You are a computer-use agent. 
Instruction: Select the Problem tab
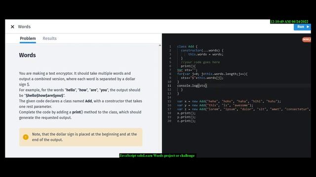pyautogui.click(x=28, y=38)
